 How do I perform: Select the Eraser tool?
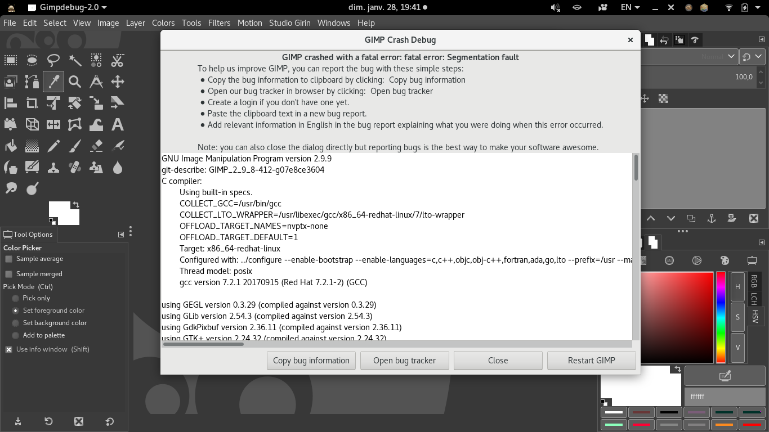tap(96, 146)
